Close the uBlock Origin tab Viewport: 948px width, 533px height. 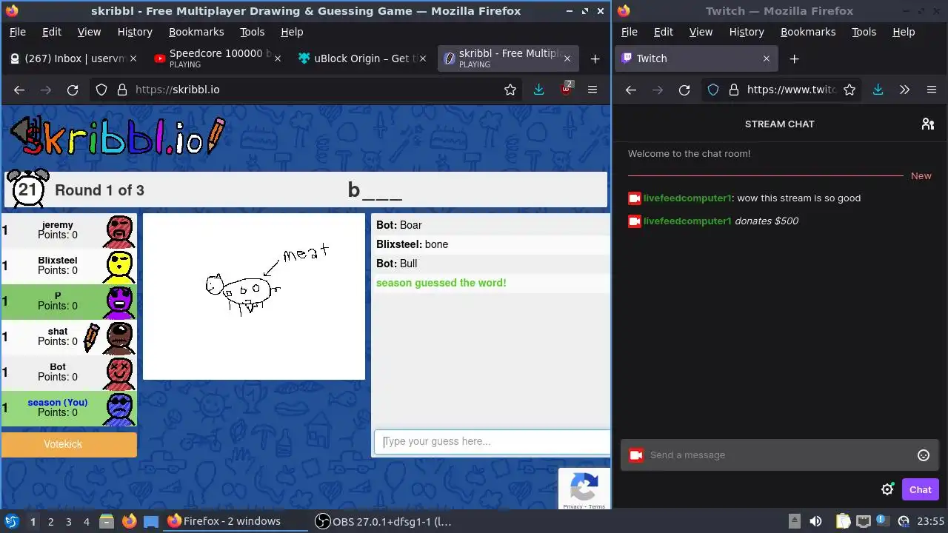423,58
